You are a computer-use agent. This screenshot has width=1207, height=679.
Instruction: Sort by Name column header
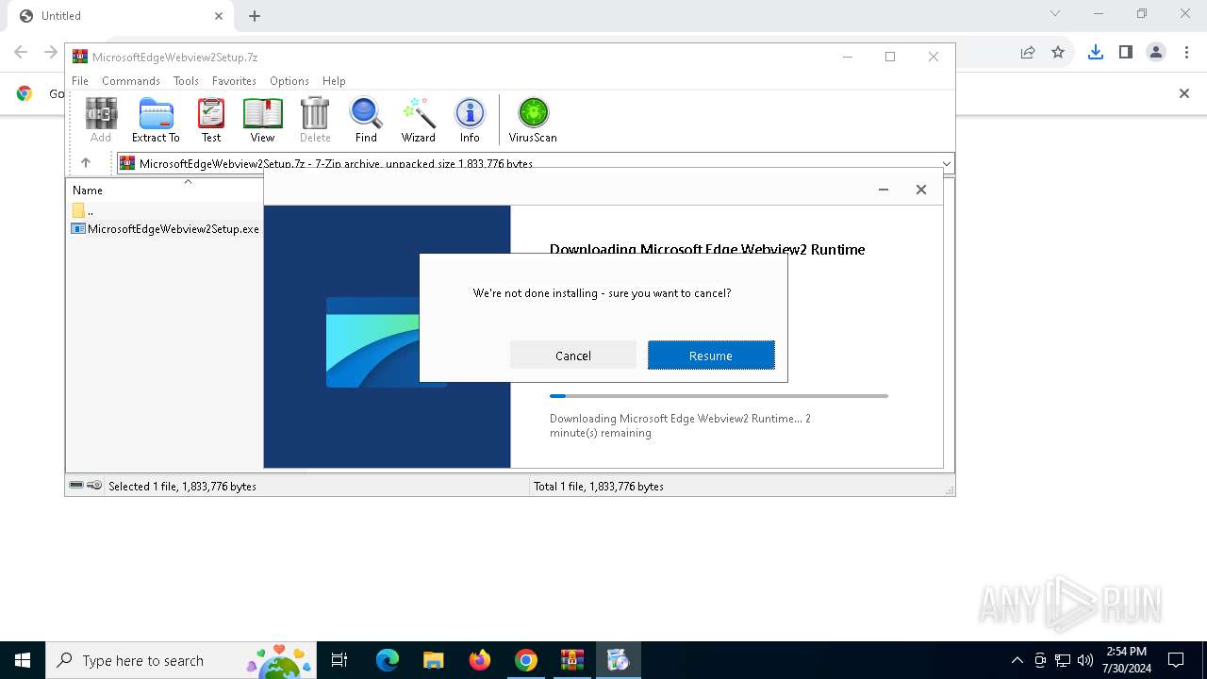tap(88, 190)
